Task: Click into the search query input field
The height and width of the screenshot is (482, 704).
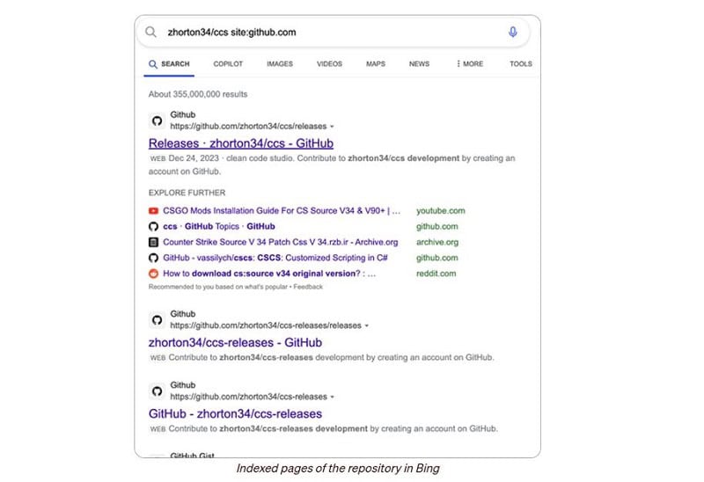Action: click(x=333, y=33)
